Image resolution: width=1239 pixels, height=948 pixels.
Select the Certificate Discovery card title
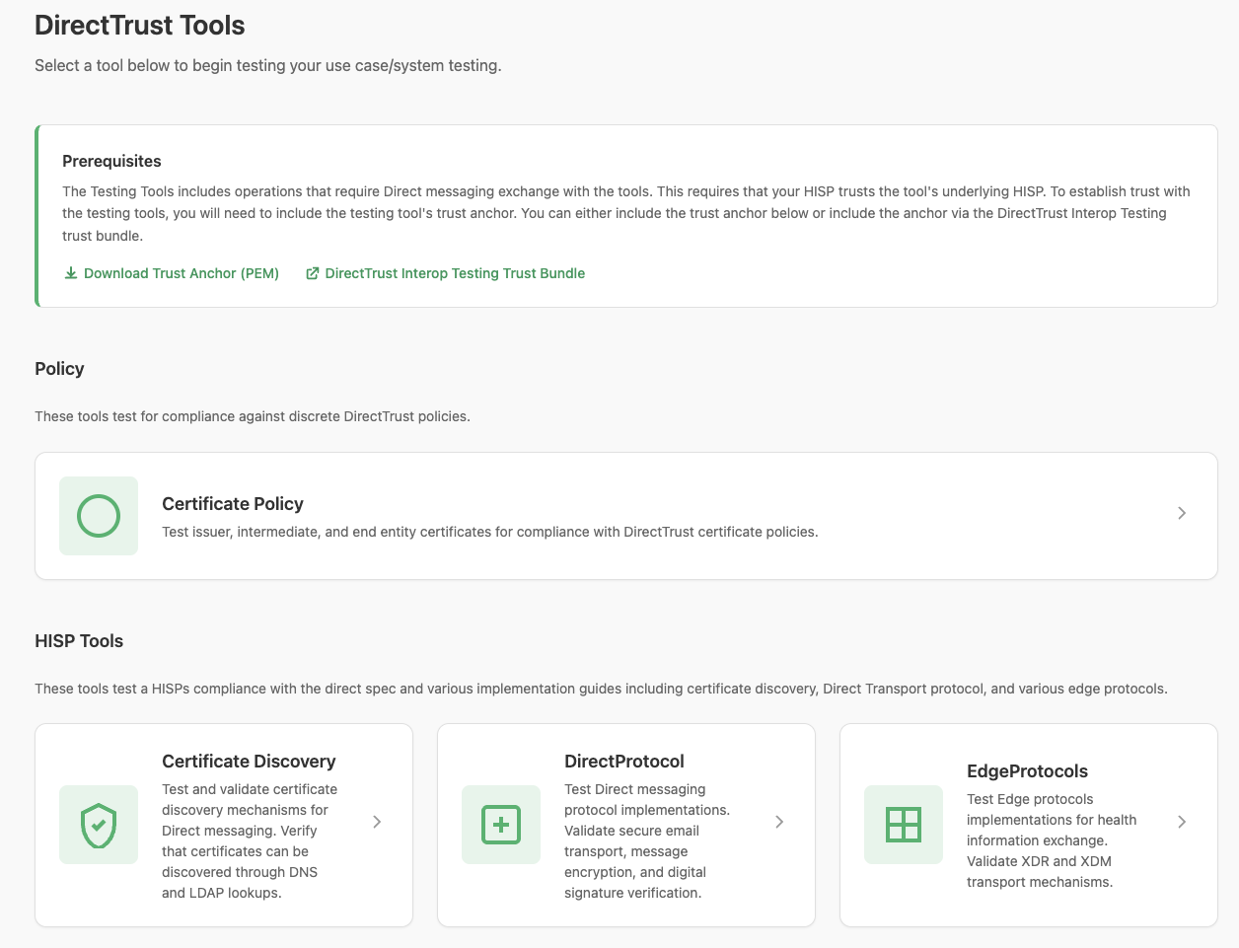(249, 762)
